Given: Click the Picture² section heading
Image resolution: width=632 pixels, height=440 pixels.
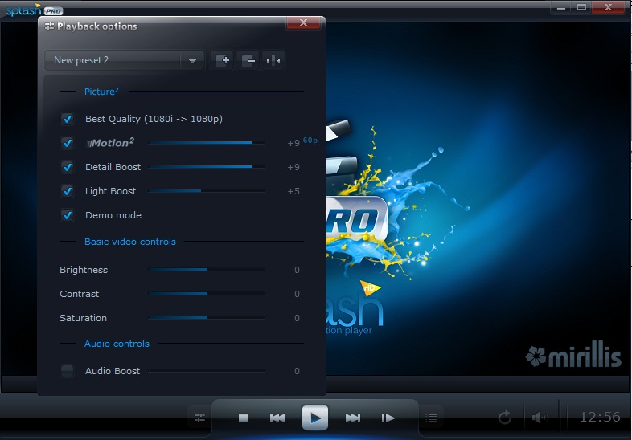Looking at the screenshot, I should 101,92.
